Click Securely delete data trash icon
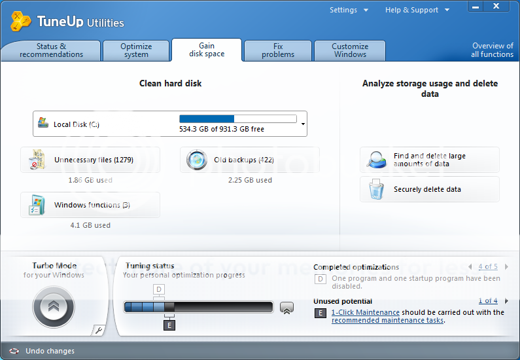Screen dimensions: 520x360 (x=376, y=189)
